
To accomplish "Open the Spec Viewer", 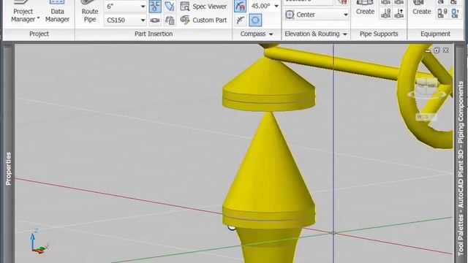I will click(203, 7).
